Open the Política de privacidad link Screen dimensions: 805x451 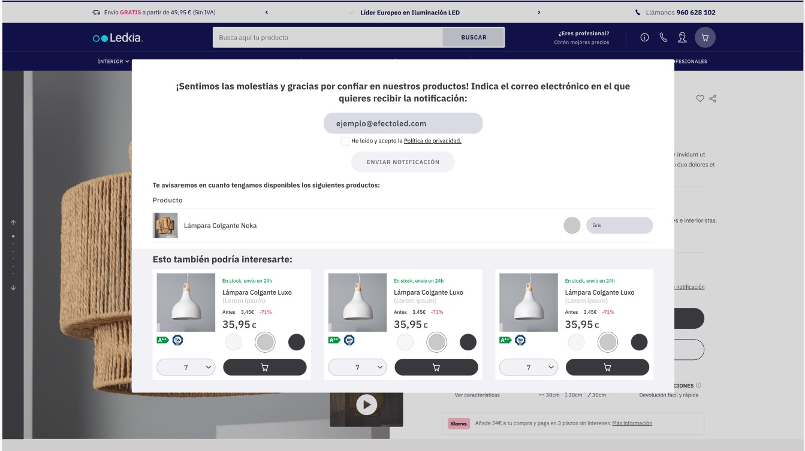point(432,141)
